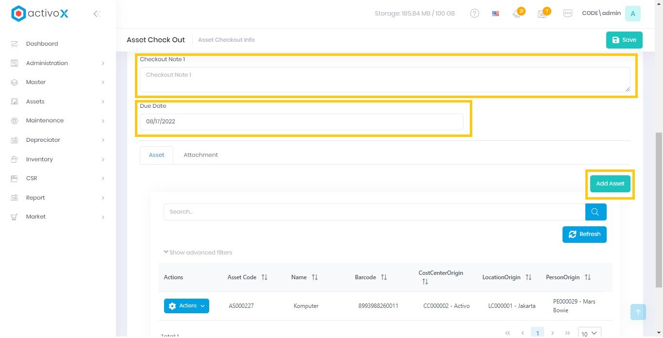Click the admin user avatar
The height and width of the screenshot is (338, 663).
tap(632, 14)
